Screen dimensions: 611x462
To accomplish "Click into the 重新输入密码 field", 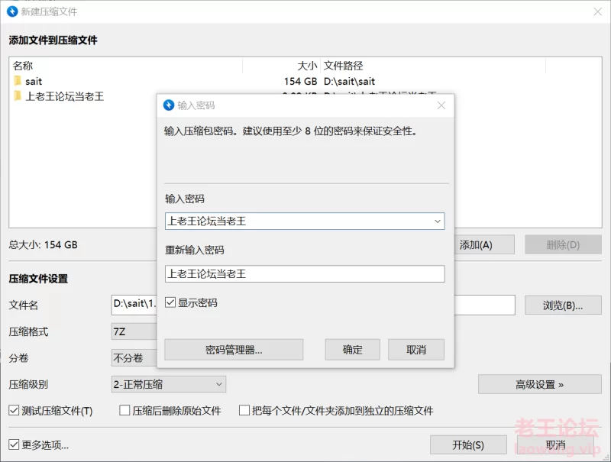I will pyautogui.click(x=305, y=274).
